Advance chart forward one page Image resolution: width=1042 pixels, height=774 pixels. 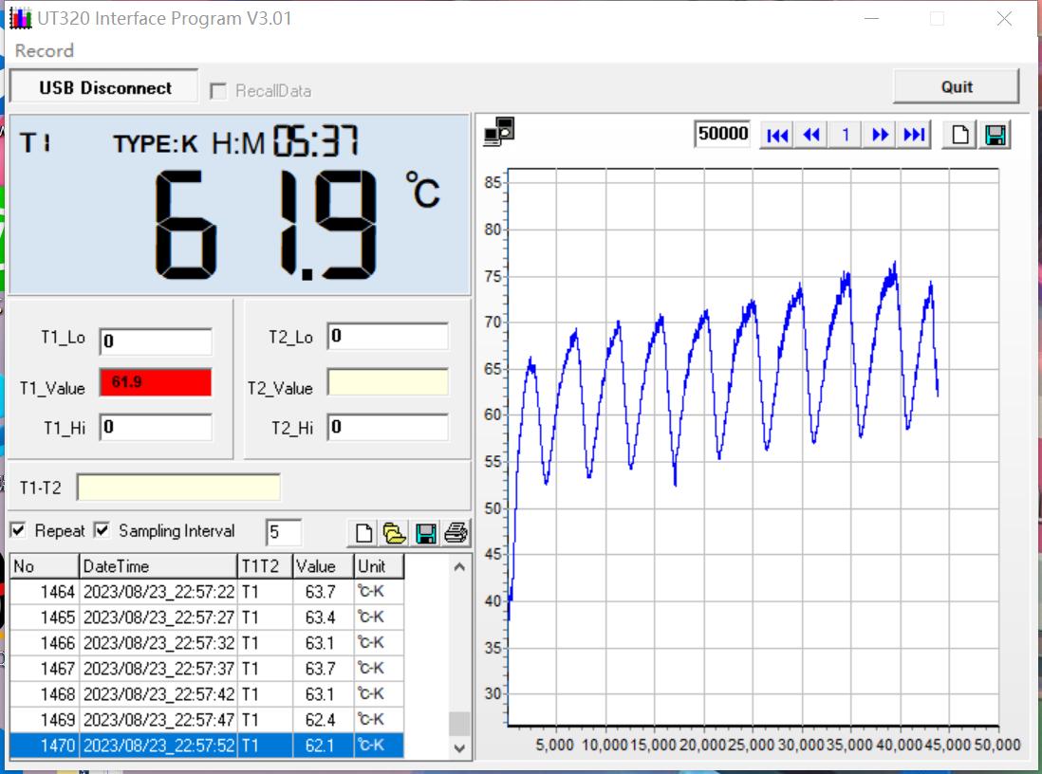(x=880, y=135)
